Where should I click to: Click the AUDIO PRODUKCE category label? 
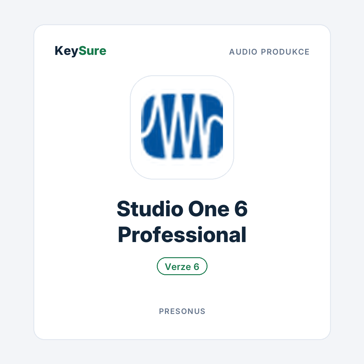click(269, 52)
